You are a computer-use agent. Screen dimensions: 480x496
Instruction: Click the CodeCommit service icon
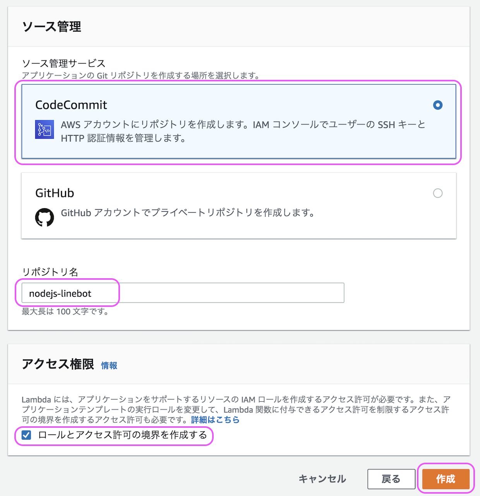pos(45,130)
